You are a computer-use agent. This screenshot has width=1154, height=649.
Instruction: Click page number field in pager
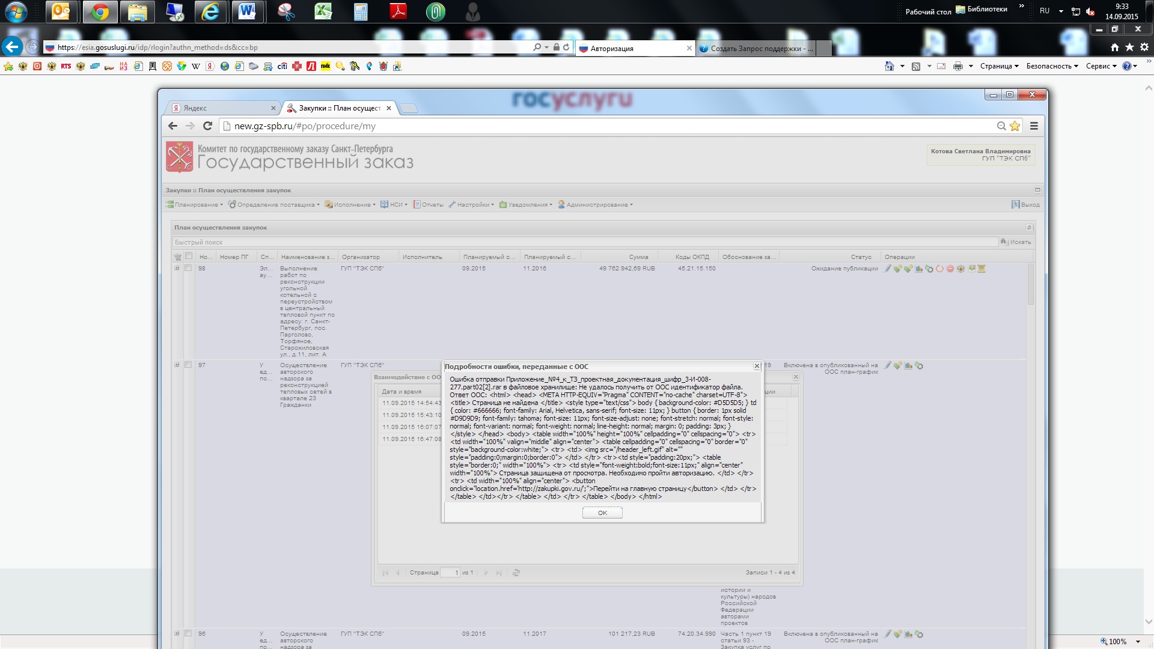[x=450, y=573]
